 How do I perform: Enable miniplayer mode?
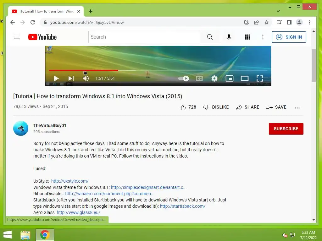[229, 78]
